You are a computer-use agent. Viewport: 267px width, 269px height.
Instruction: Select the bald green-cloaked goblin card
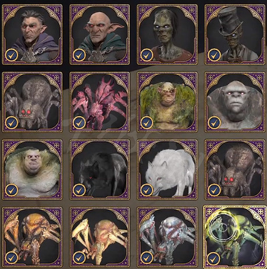pos(99,34)
